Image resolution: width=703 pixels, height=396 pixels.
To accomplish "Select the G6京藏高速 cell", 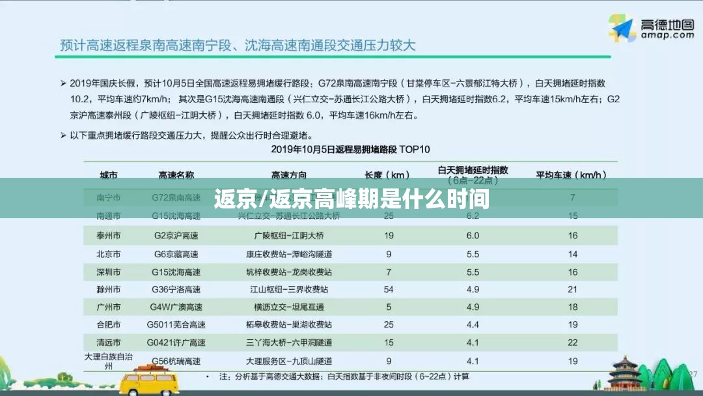I will click(x=176, y=254).
